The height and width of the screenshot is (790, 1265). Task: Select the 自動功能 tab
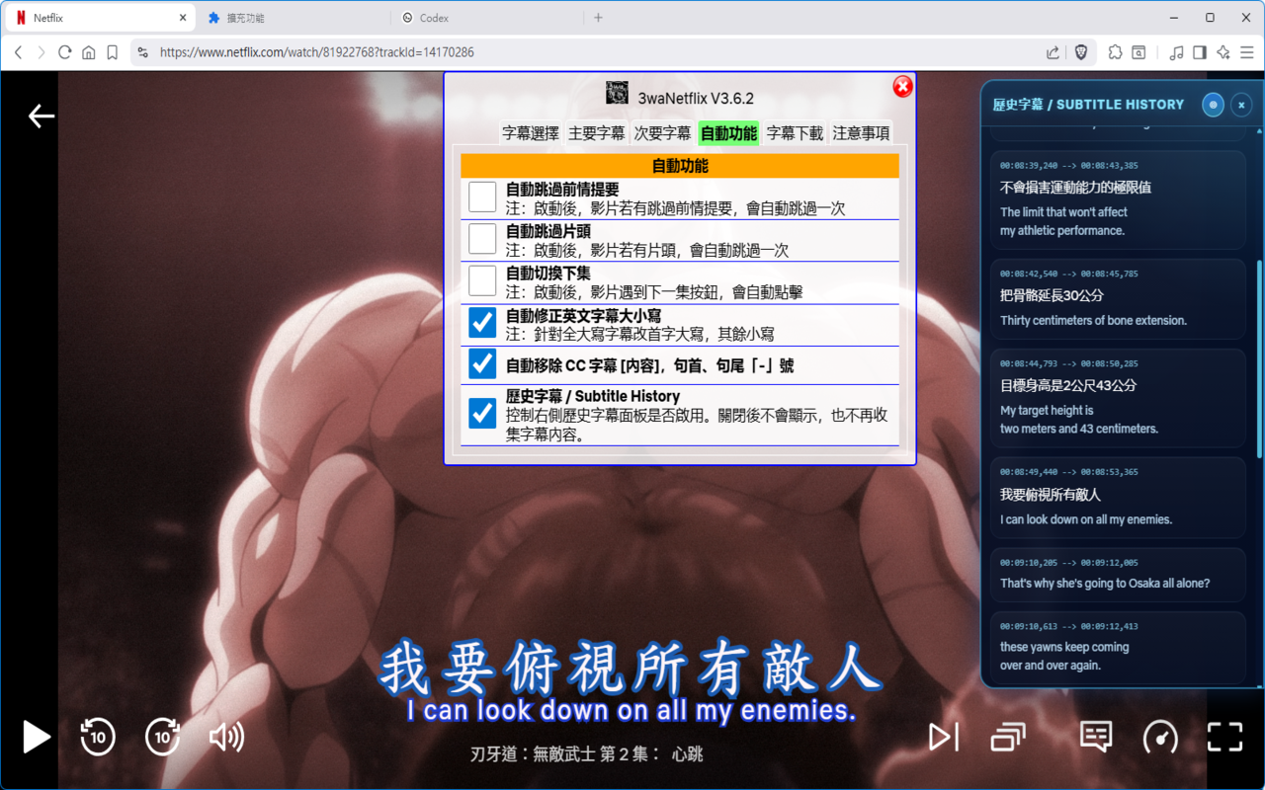[x=728, y=133]
